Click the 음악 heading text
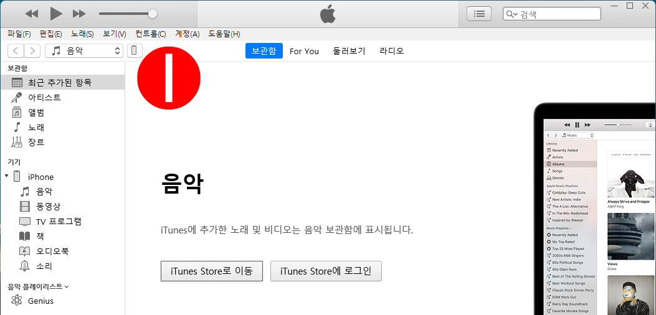The image size is (656, 315). pyautogui.click(x=182, y=184)
